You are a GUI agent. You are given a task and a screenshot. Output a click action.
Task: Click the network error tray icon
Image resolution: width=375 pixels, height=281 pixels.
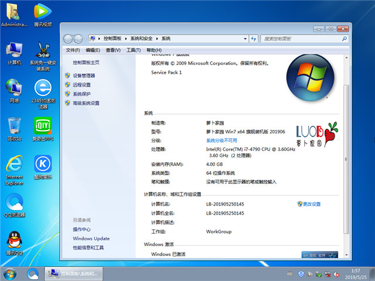coord(328,274)
